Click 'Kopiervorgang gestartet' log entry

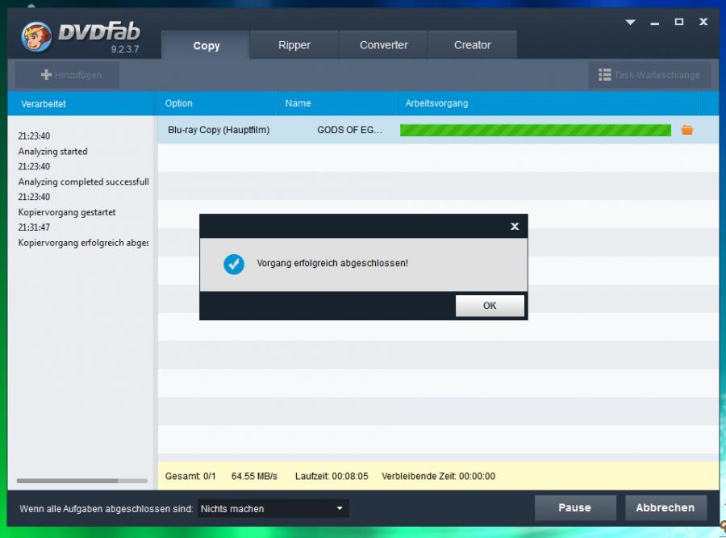(67, 212)
